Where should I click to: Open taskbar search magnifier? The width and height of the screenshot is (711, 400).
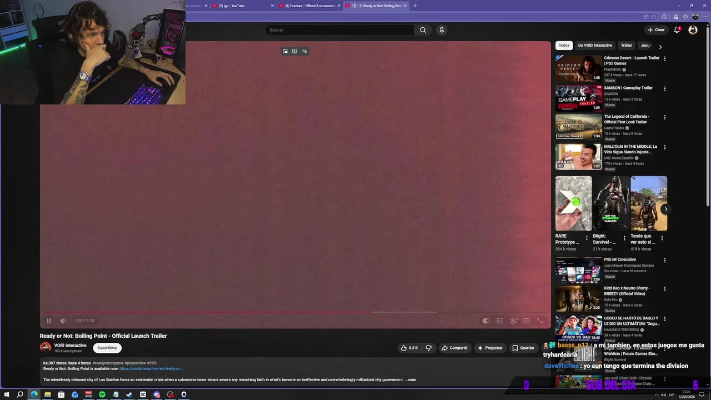pyautogui.click(x=20, y=394)
